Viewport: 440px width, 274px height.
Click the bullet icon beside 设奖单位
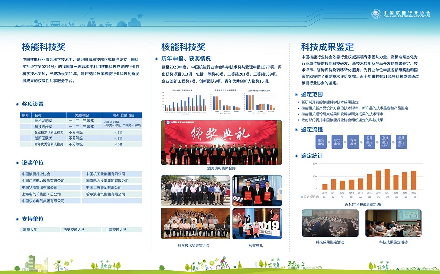pos(17,163)
